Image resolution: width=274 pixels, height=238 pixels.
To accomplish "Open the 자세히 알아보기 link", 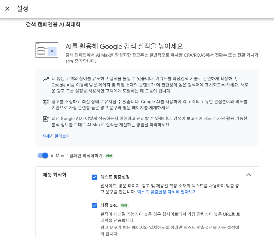I will coord(56,136).
